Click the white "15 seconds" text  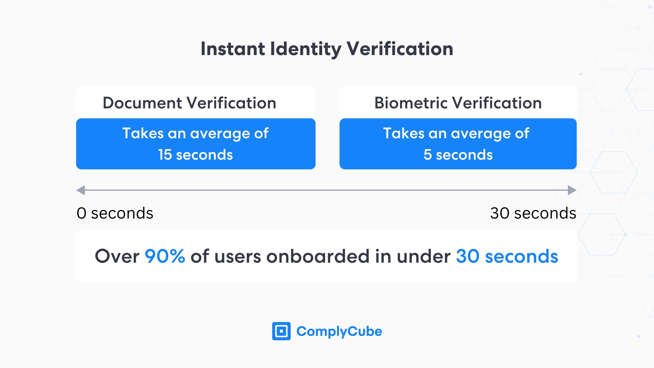195,155
